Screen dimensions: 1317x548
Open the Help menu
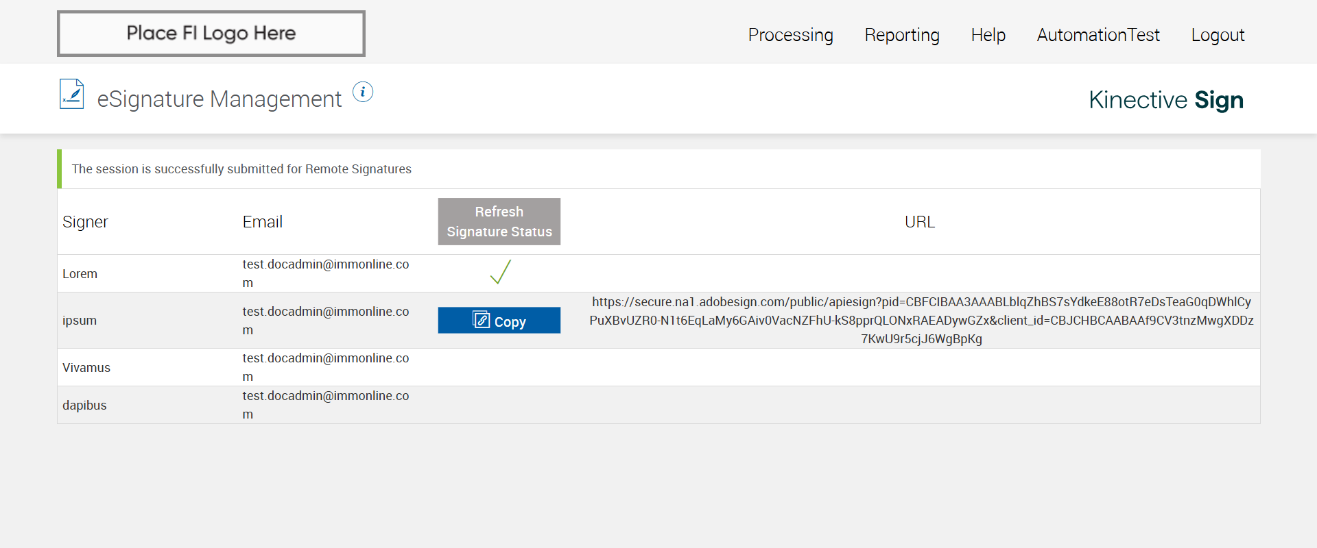(x=988, y=35)
